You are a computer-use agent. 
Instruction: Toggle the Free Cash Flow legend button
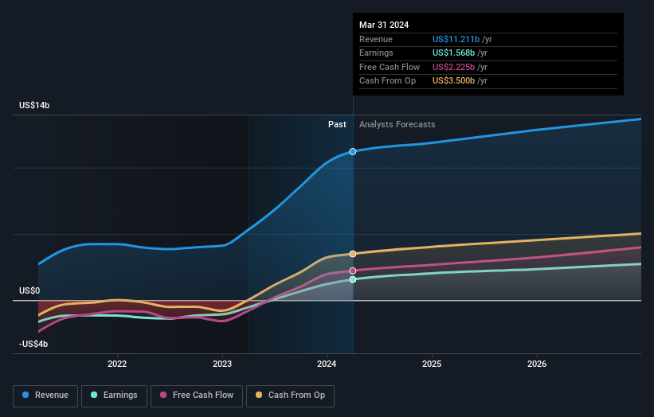click(197, 396)
